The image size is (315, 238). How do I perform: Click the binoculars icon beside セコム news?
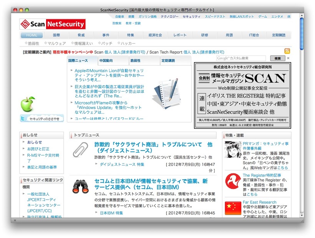click(81, 187)
